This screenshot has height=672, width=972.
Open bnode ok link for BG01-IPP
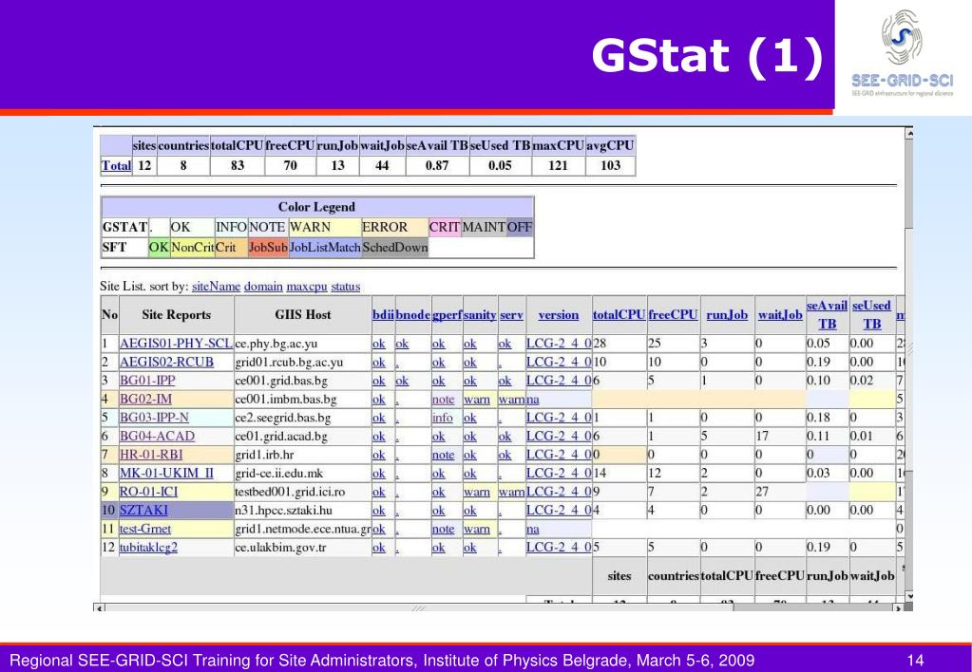click(402, 381)
